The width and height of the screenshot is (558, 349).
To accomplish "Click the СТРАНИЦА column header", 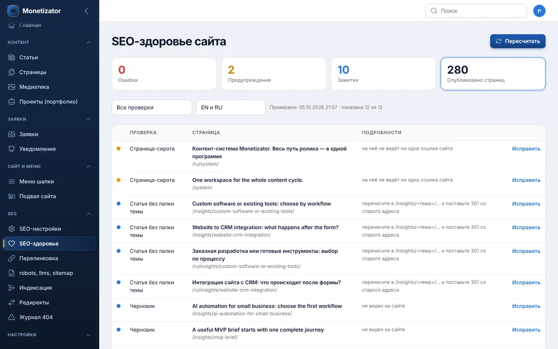I will tap(206, 133).
